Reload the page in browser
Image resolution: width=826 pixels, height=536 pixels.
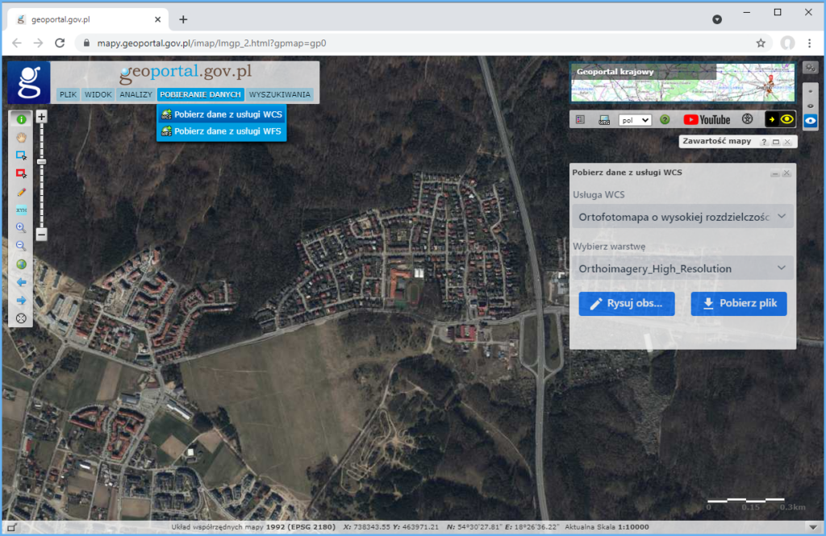point(60,44)
